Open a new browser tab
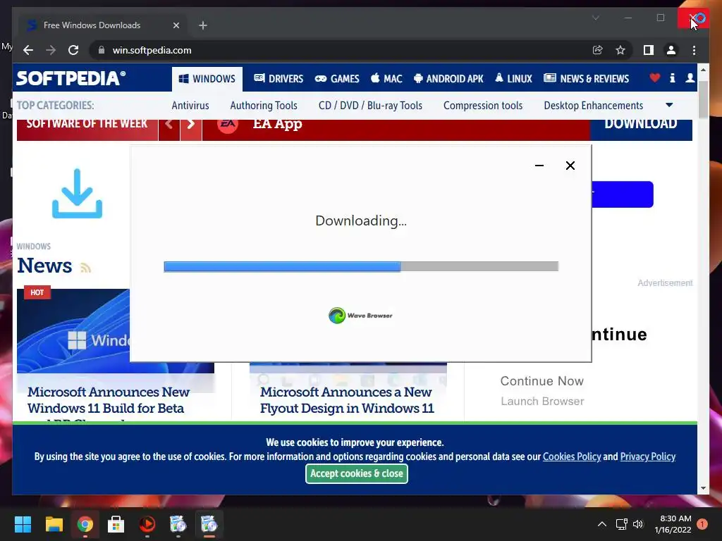The image size is (722, 541). [x=203, y=25]
